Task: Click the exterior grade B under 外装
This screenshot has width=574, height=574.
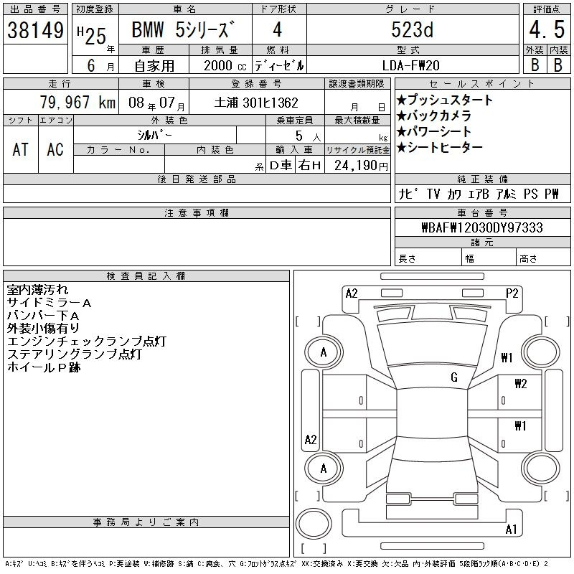Action: click(x=535, y=65)
